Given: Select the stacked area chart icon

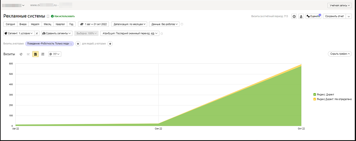Looking at the screenshot, I should pyautogui.click(x=35, y=54).
